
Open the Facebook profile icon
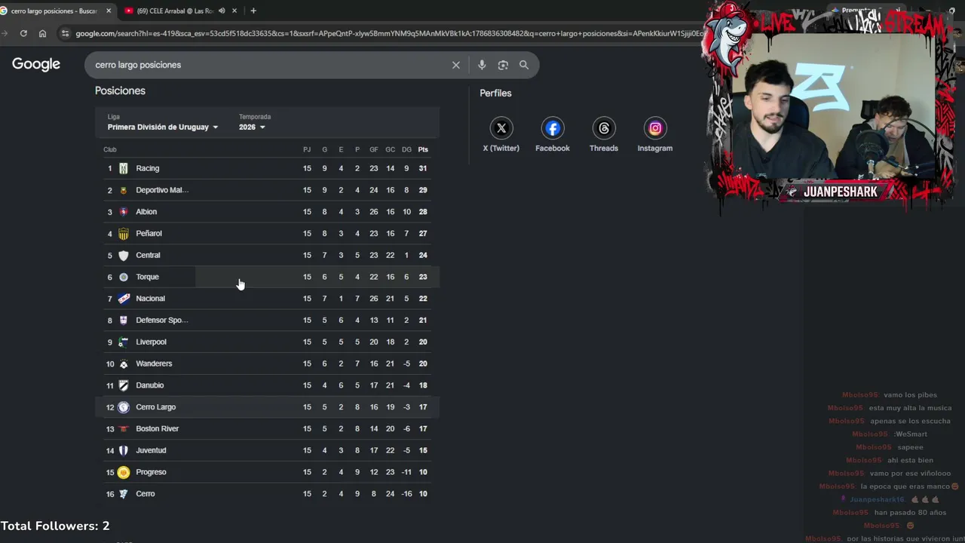tap(553, 128)
